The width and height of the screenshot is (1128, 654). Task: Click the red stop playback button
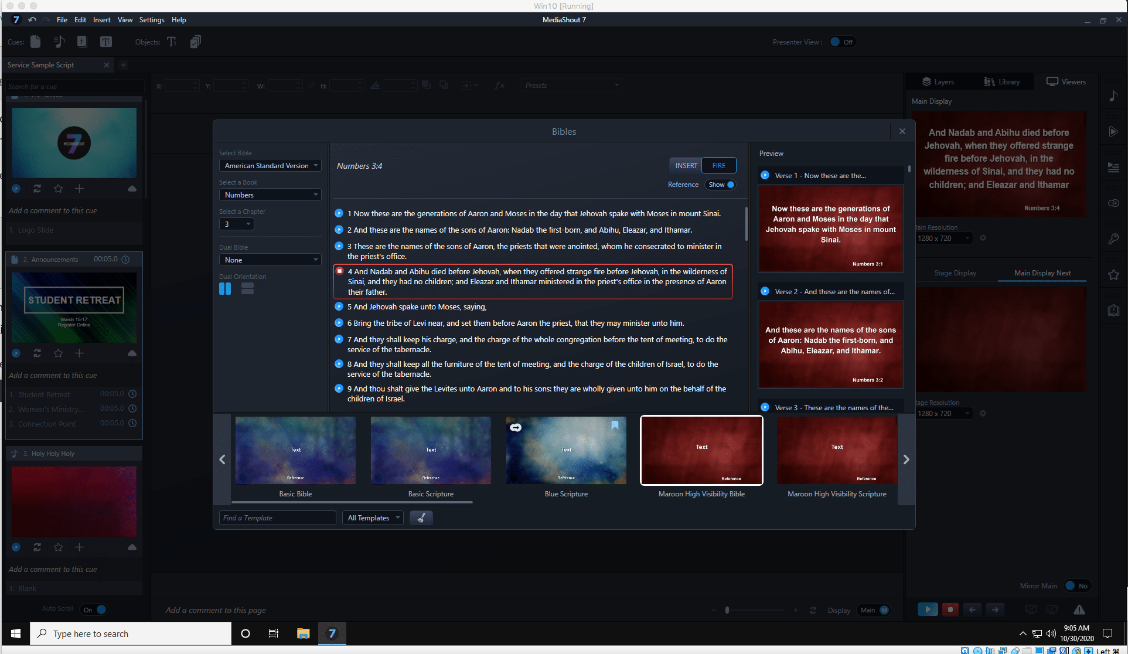pos(950,609)
